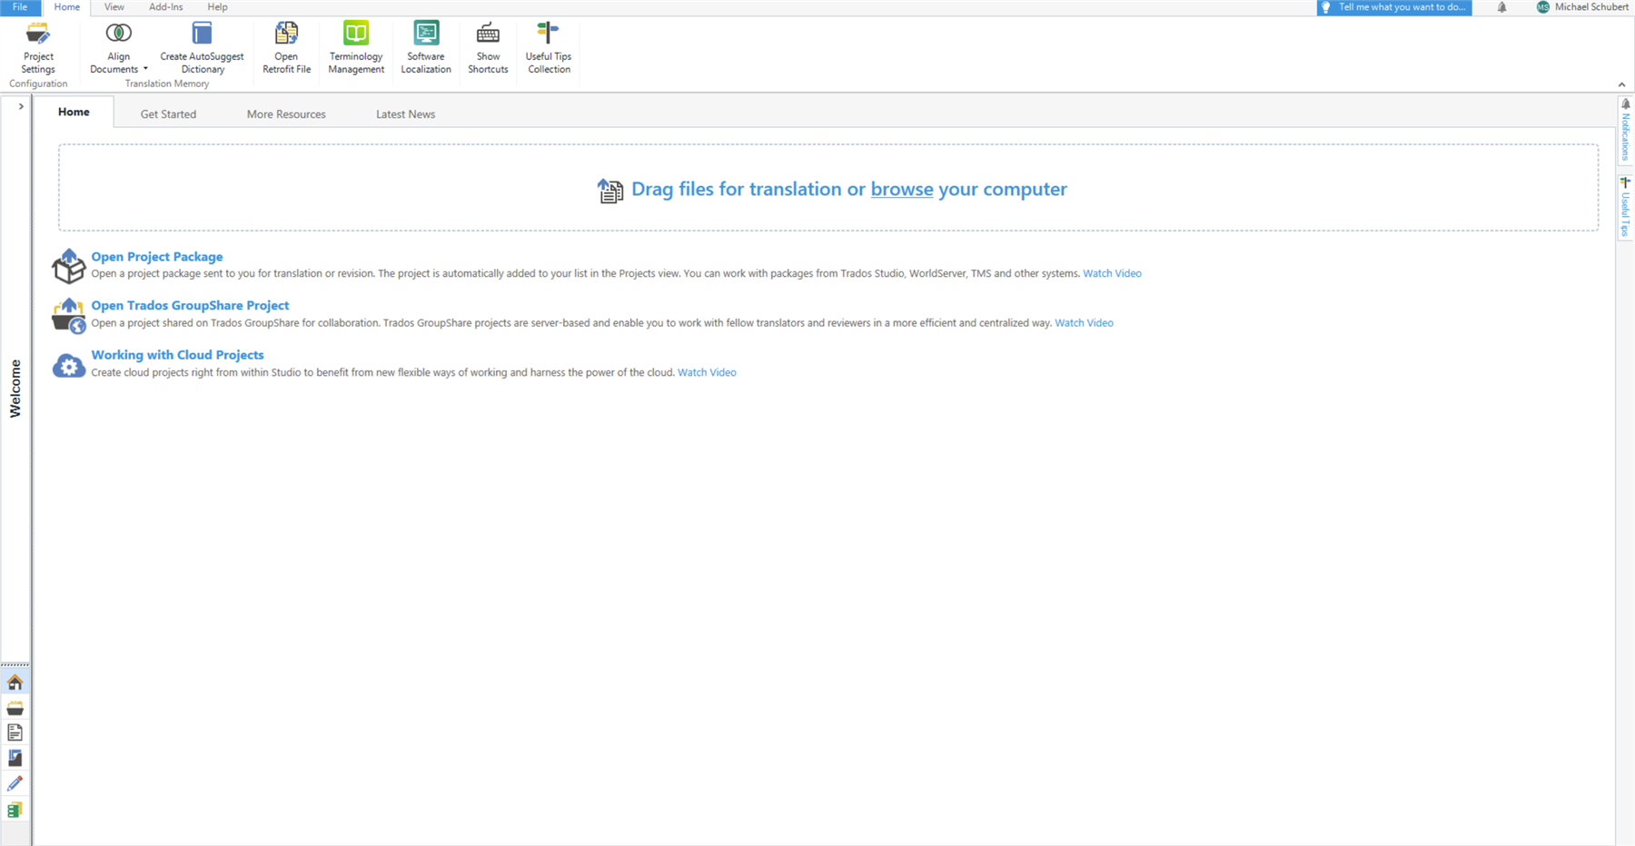Click the Open Project Package box icon
Image resolution: width=1635 pixels, height=846 pixels.
[68, 266]
